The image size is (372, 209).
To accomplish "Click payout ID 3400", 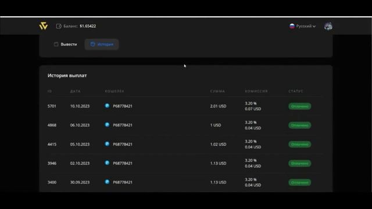I will pyautogui.click(x=52, y=182).
